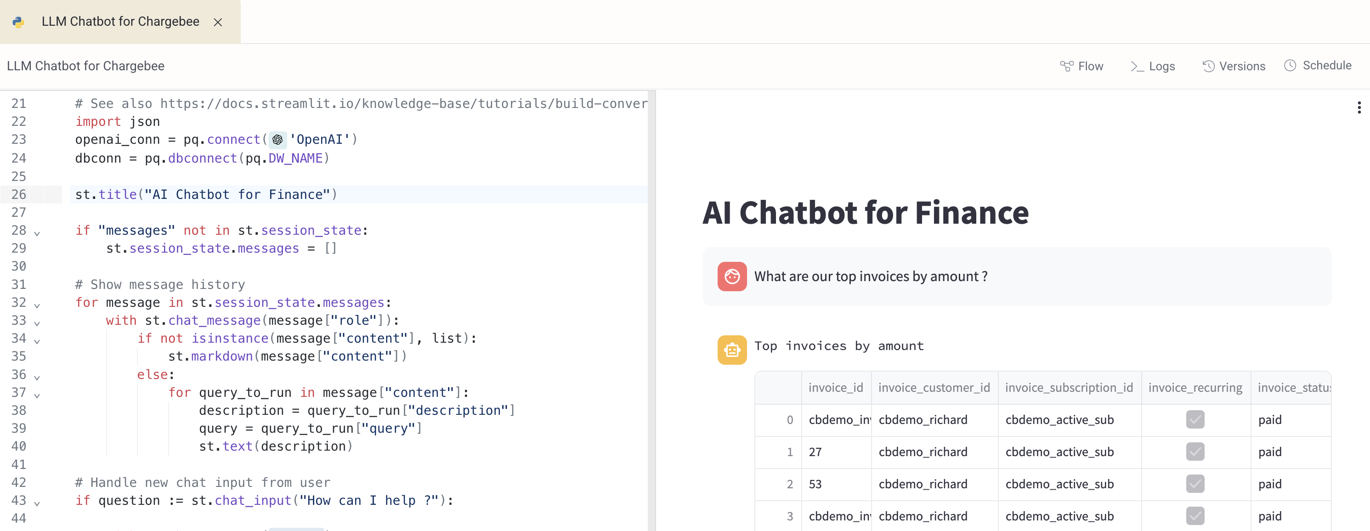Click the 'AI Chatbot for Finance' heading

865,213
